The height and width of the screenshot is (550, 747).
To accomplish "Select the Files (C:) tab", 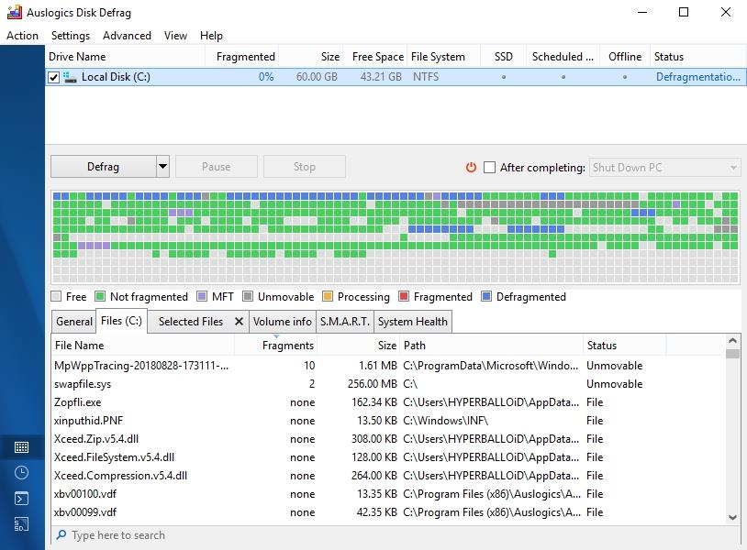I will tap(121, 321).
